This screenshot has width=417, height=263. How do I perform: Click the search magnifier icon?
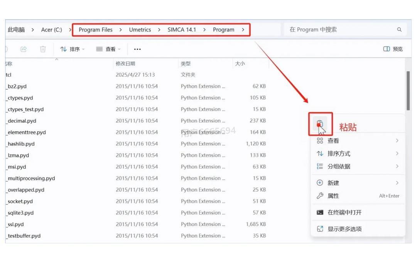click(399, 30)
